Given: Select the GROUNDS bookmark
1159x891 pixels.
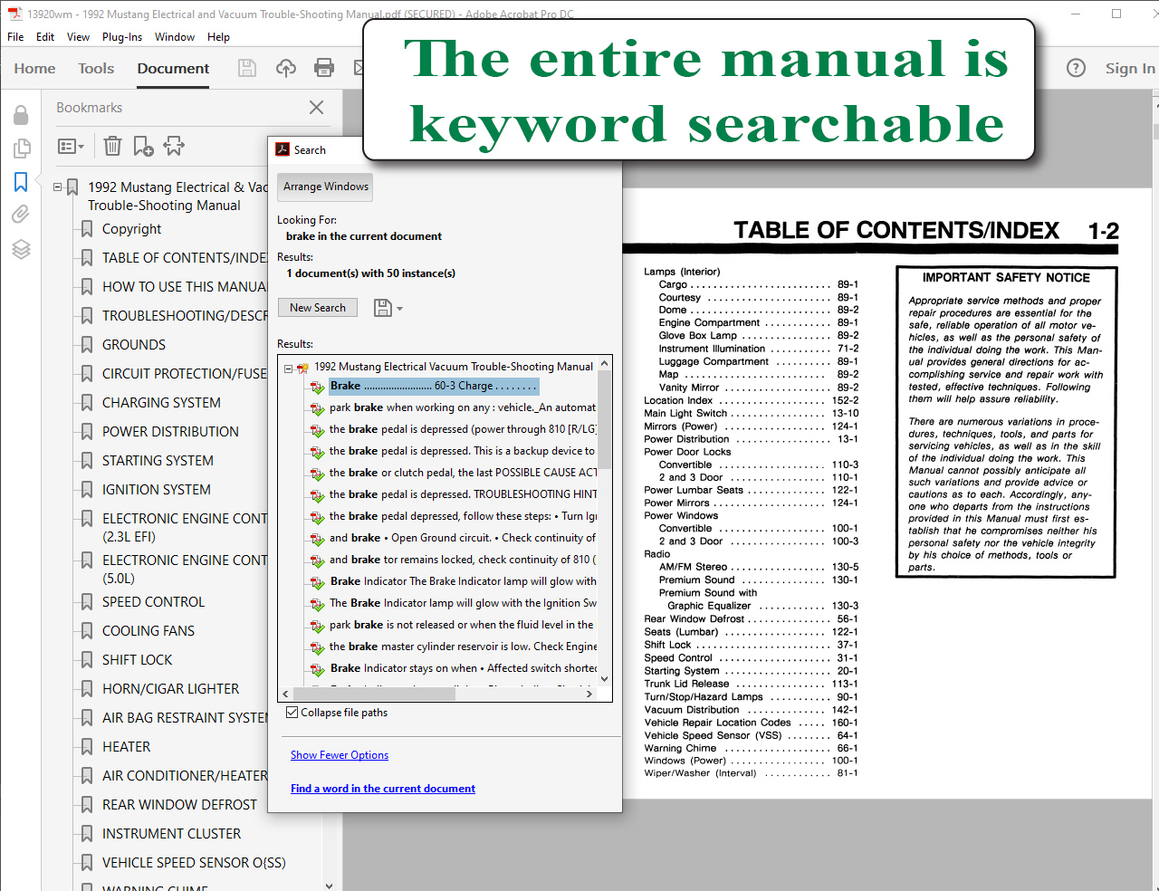Looking at the screenshot, I should 134,345.
